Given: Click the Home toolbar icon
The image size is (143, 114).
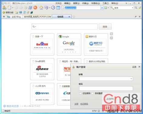Looking at the screenshot, I should pos(41,8).
